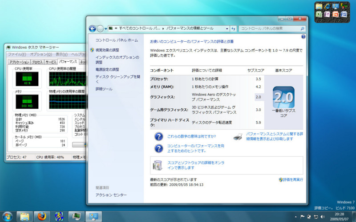The width and height of the screenshot is (356, 222).
Task: Open 視覚効果の調整 link
Action: tap(107, 50)
